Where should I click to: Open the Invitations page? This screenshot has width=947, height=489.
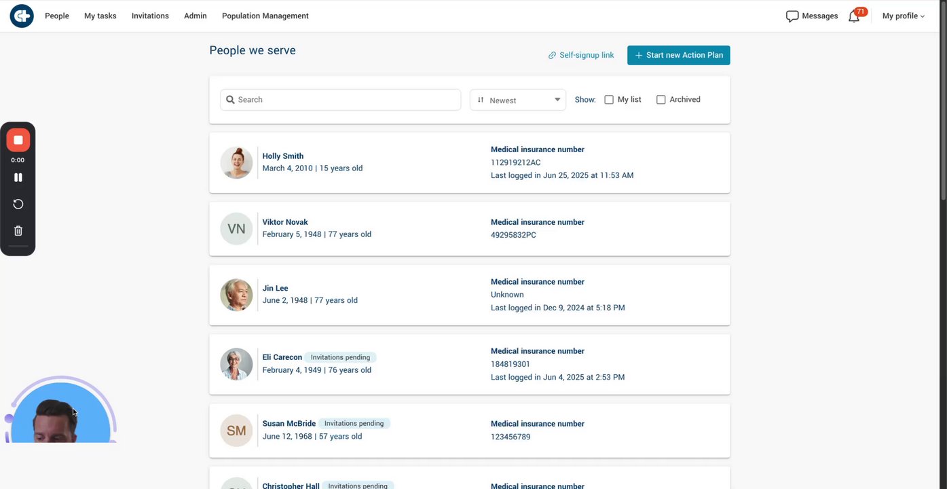click(x=150, y=16)
